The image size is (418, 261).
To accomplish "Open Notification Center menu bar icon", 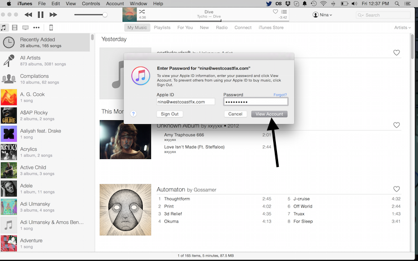I will pos(407,3).
